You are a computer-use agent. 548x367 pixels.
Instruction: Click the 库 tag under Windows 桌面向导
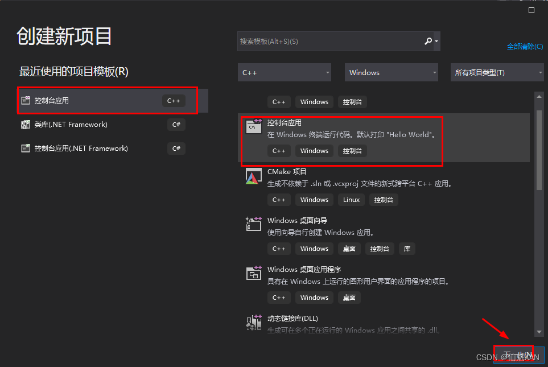coord(407,249)
